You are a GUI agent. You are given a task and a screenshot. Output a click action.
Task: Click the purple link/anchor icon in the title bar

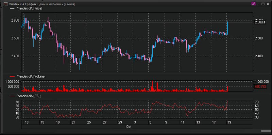coord(253,4)
